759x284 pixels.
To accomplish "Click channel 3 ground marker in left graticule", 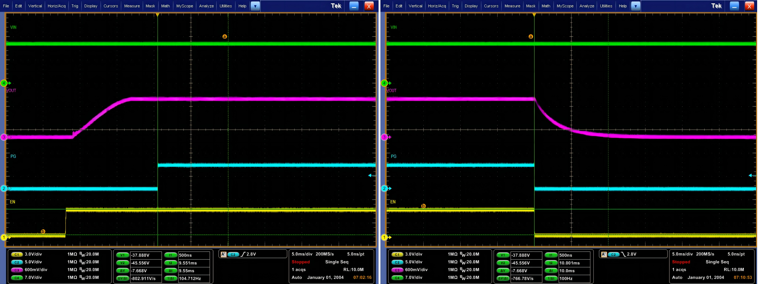I will point(4,137).
